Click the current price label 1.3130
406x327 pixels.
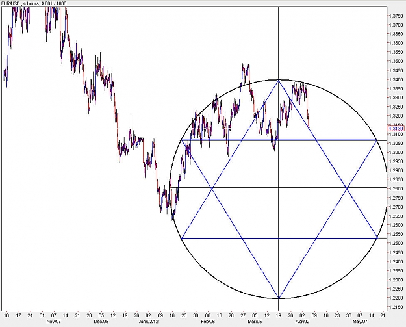coord(396,129)
